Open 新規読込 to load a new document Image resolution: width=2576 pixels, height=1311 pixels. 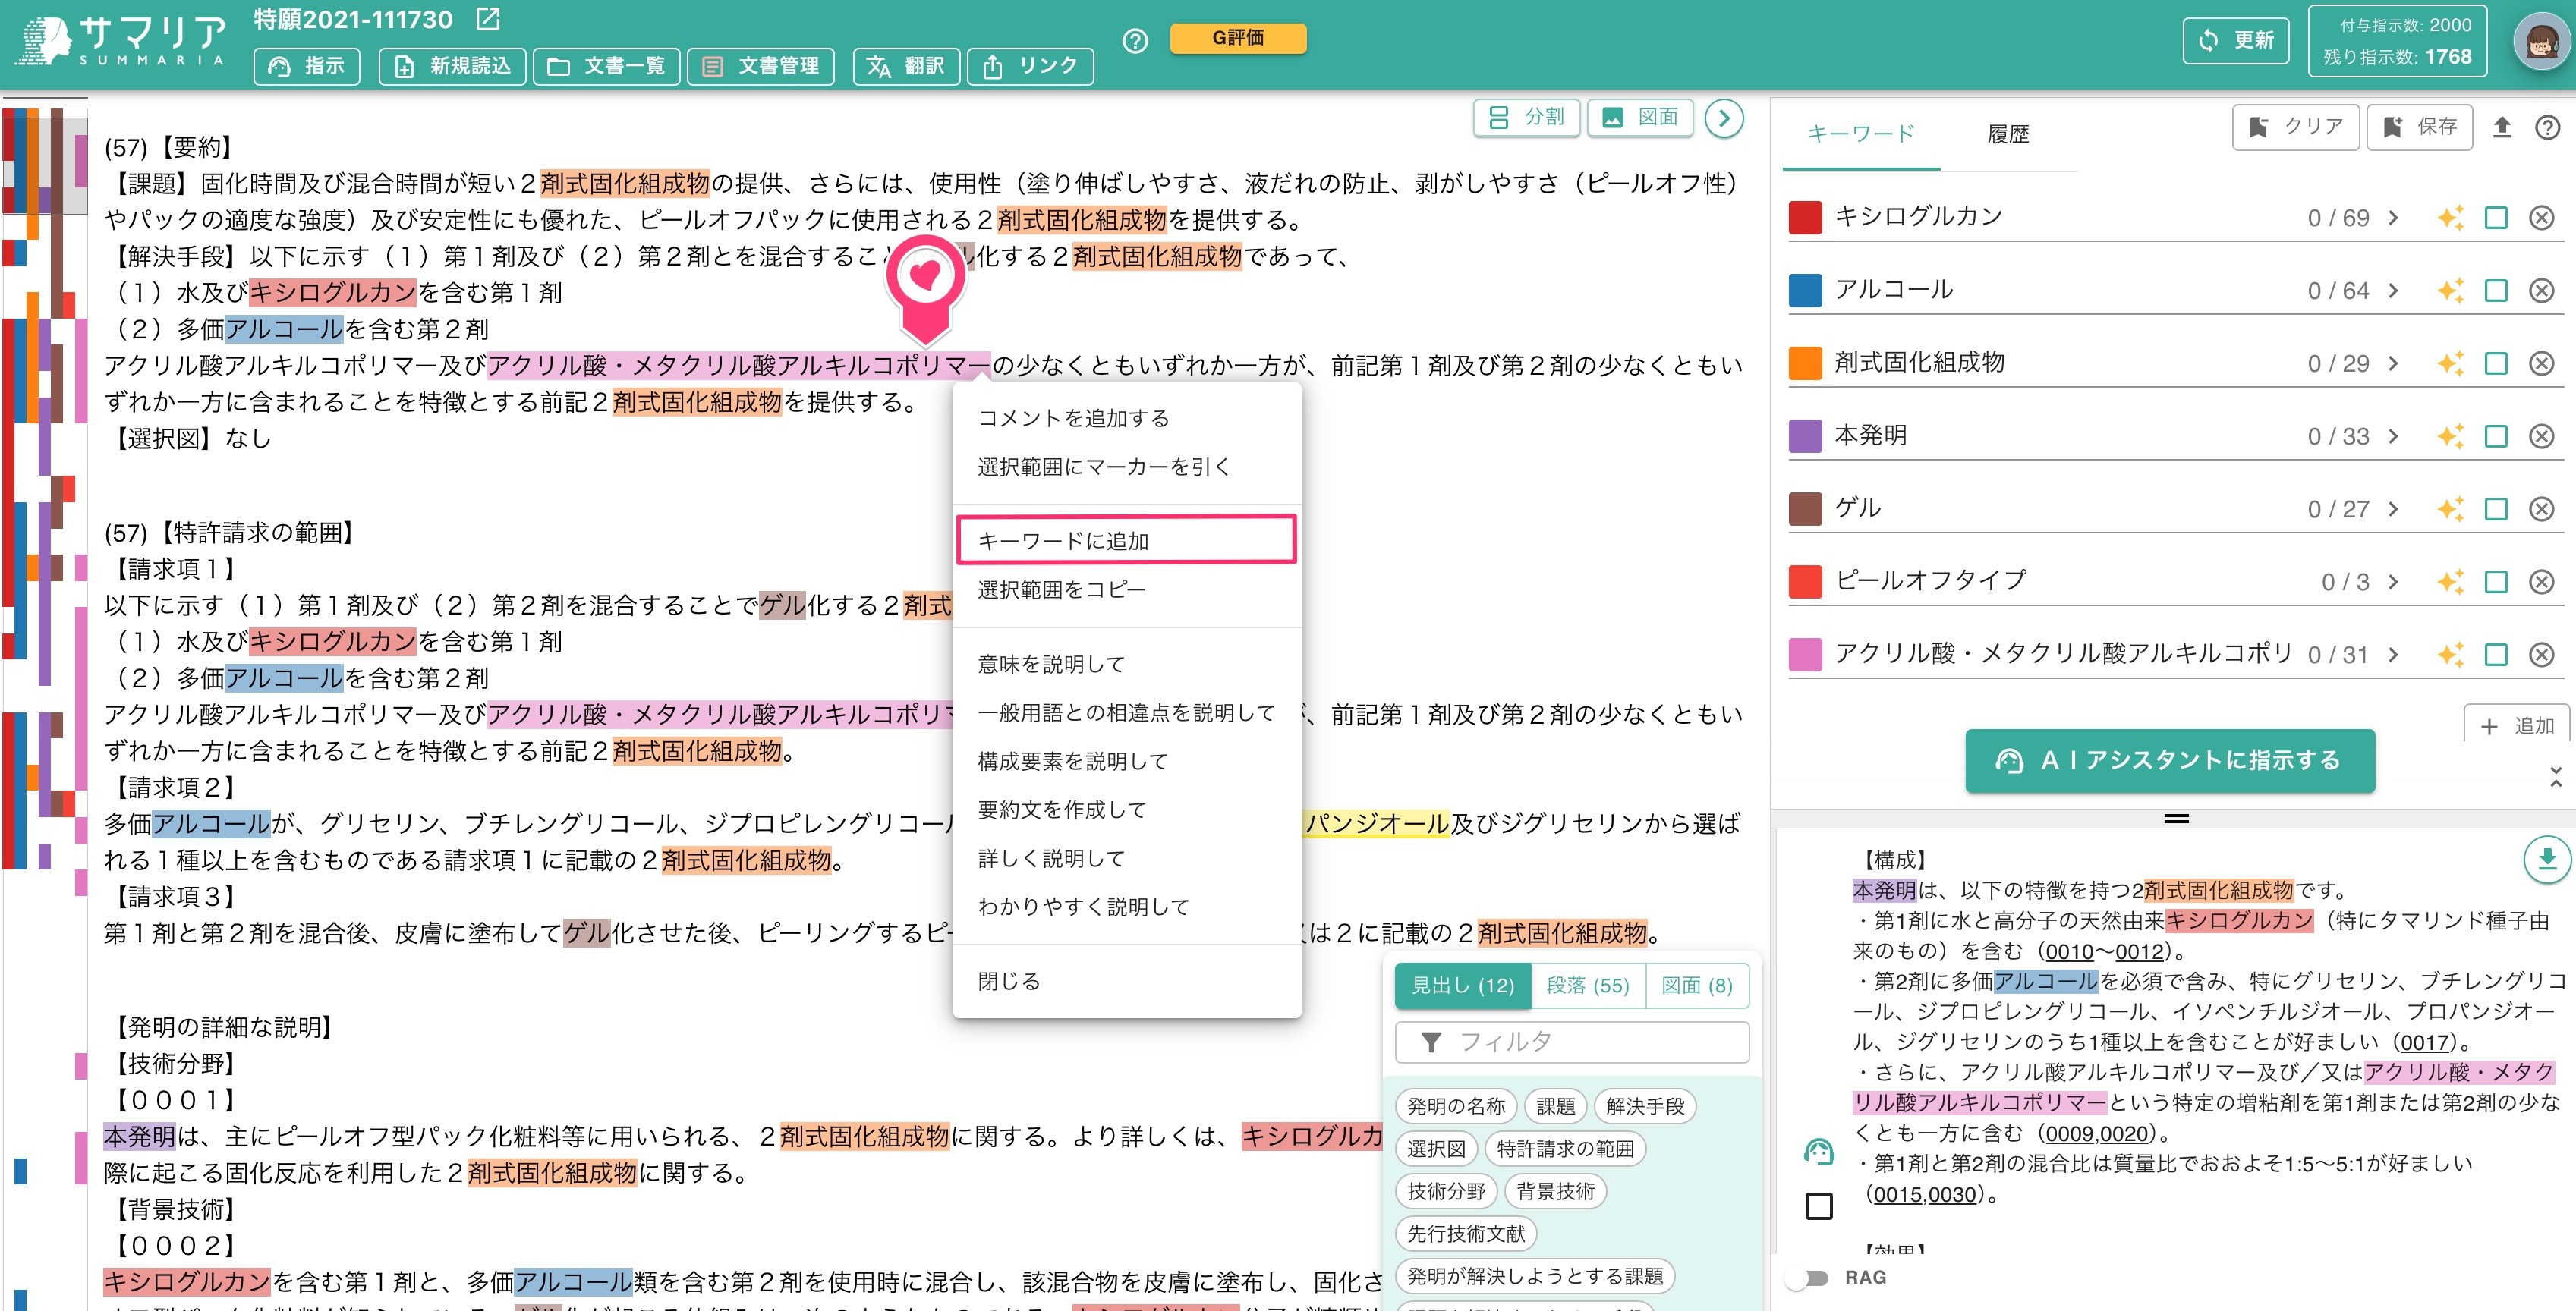tap(452, 67)
